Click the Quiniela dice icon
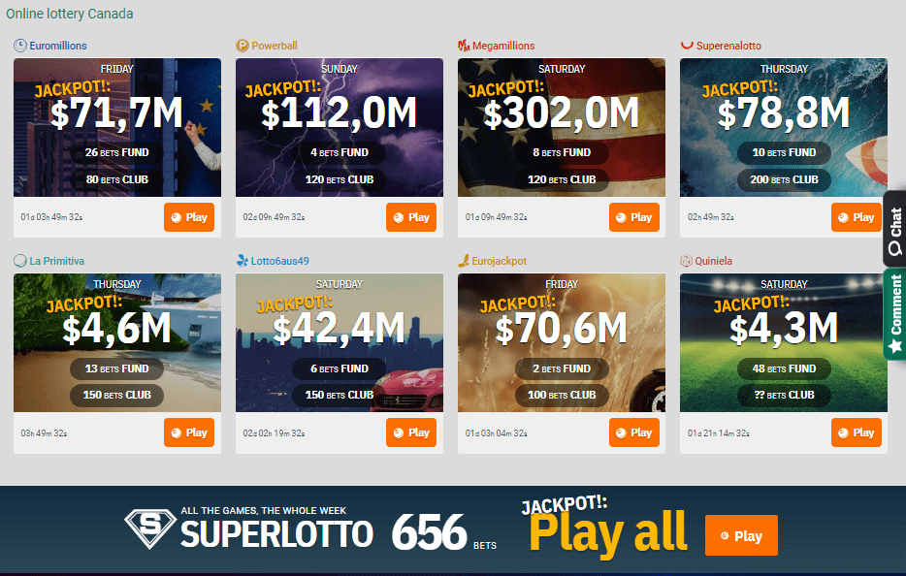906x576 pixels. coord(686,261)
